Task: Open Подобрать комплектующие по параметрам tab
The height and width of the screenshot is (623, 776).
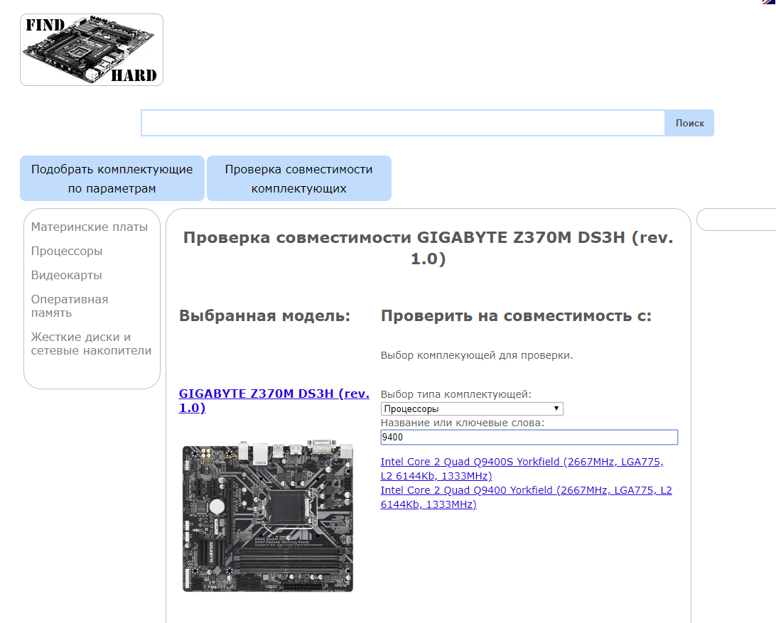Action: pyautogui.click(x=112, y=178)
